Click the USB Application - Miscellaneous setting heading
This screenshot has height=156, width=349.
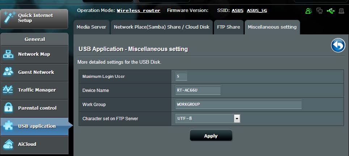(133, 49)
